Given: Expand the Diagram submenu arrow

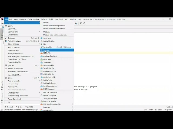Looking at the screenshot, I should 73,107.
